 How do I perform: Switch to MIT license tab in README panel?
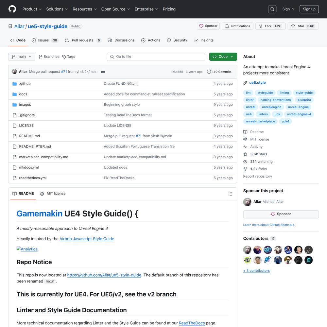click(53, 194)
